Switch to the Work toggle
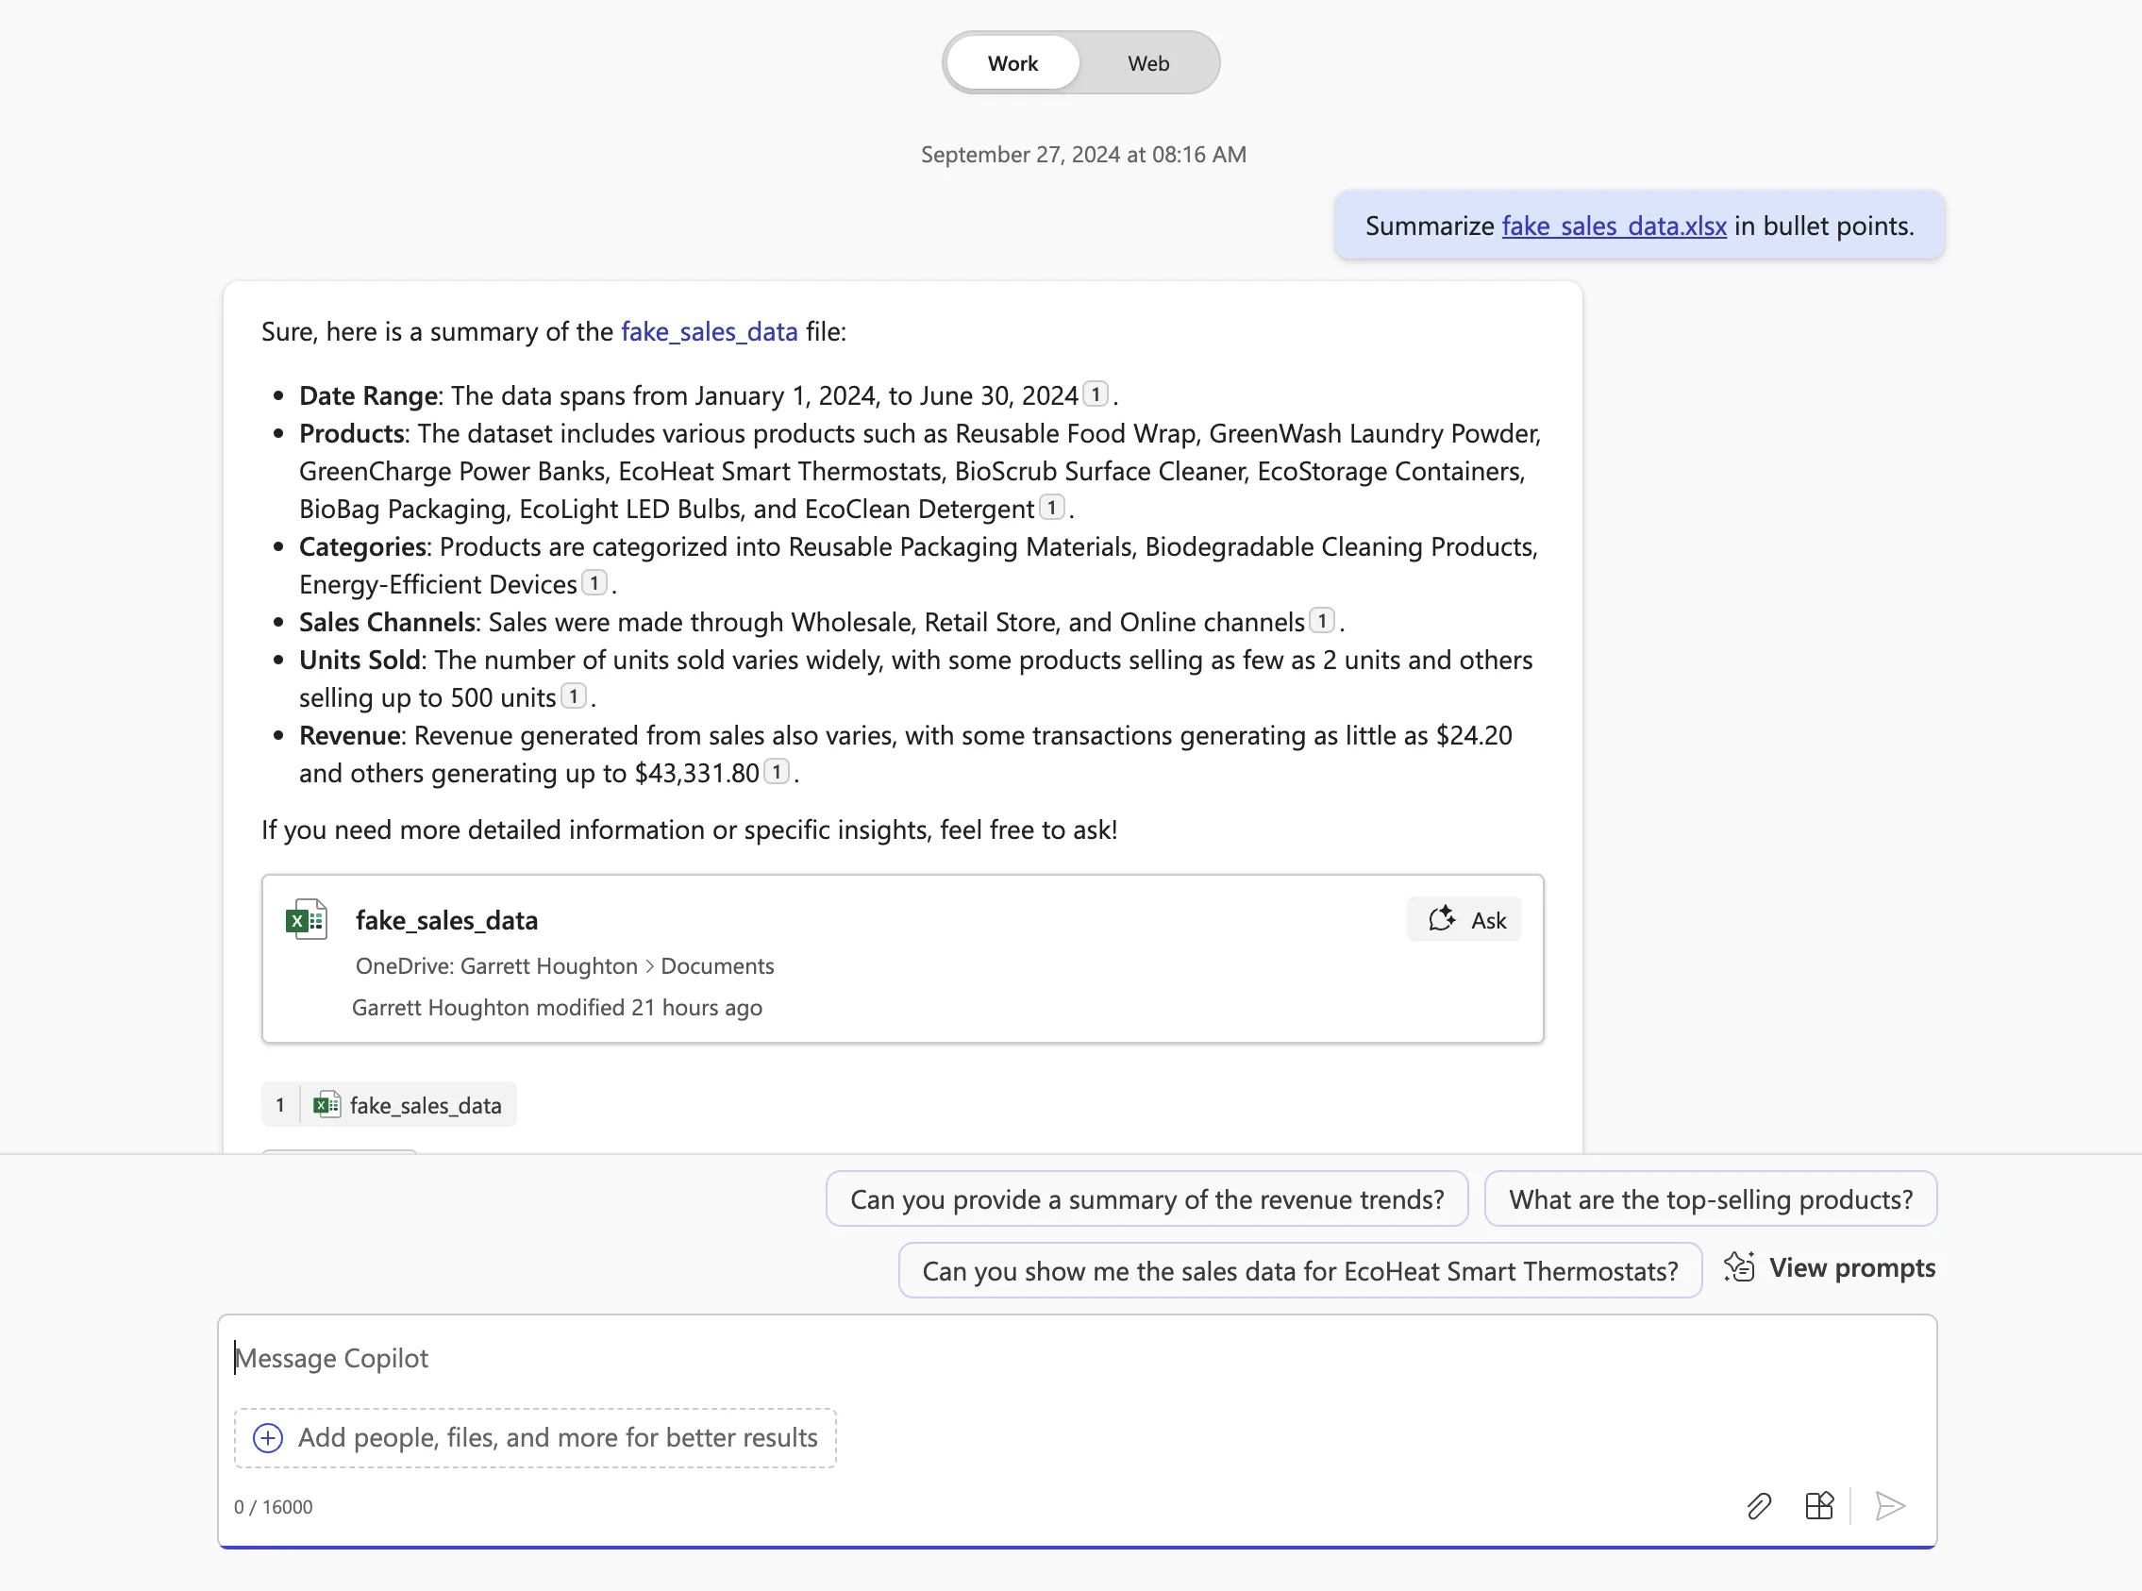 (1012, 63)
